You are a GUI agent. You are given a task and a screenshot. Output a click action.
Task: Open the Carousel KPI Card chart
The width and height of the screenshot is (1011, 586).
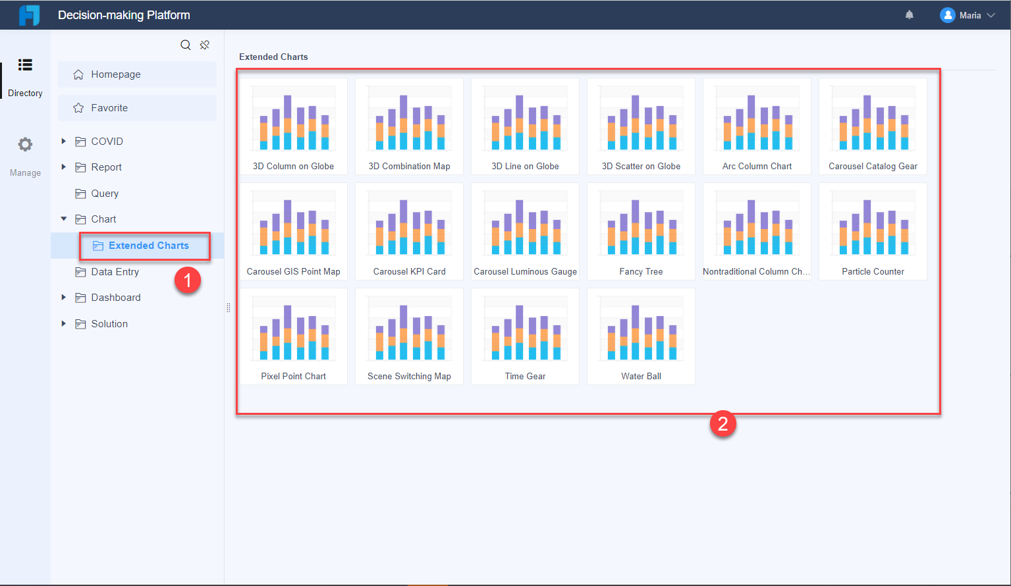[x=410, y=232]
